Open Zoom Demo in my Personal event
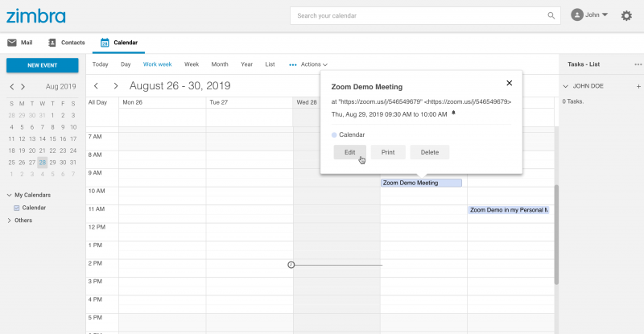644x334 pixels. click(509, 210)
